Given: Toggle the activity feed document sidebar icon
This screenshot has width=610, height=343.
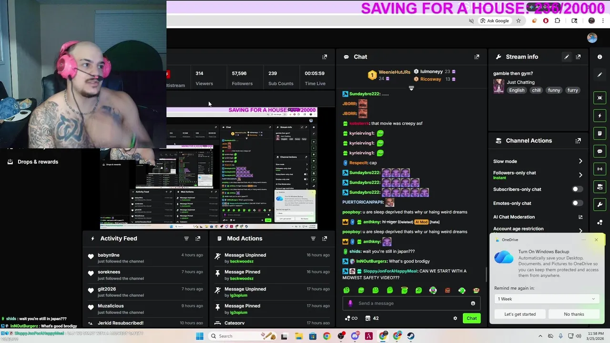Looking at the screenshot, I should coord(600,133).
